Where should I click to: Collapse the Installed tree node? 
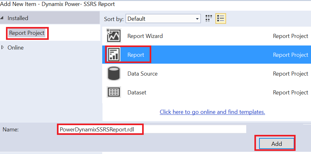click(2, 18)
